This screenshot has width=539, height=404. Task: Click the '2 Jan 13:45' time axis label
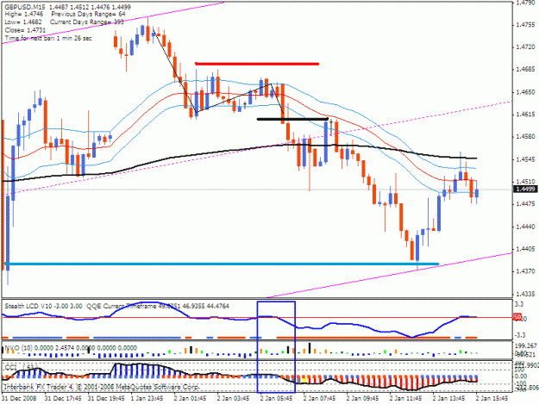tap(448, 399)
